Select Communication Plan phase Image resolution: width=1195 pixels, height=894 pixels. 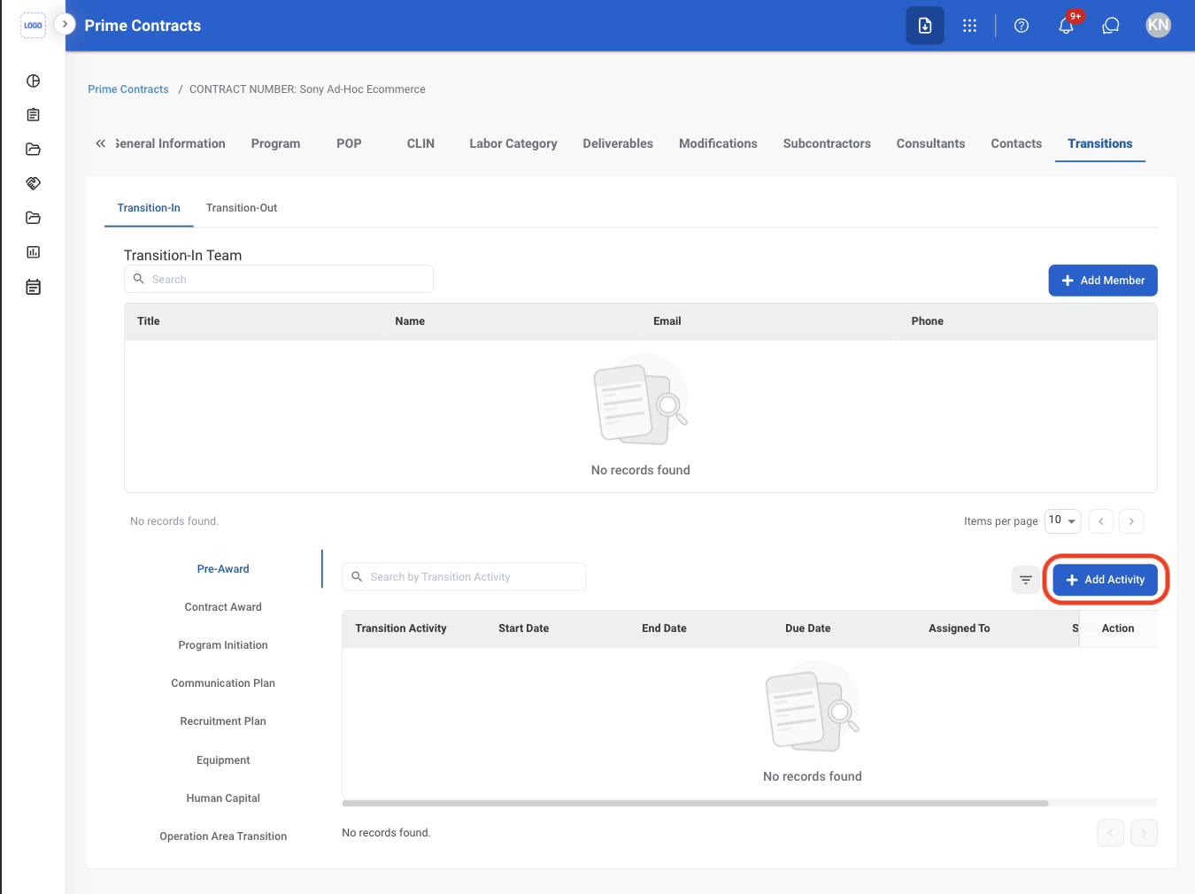223,683
